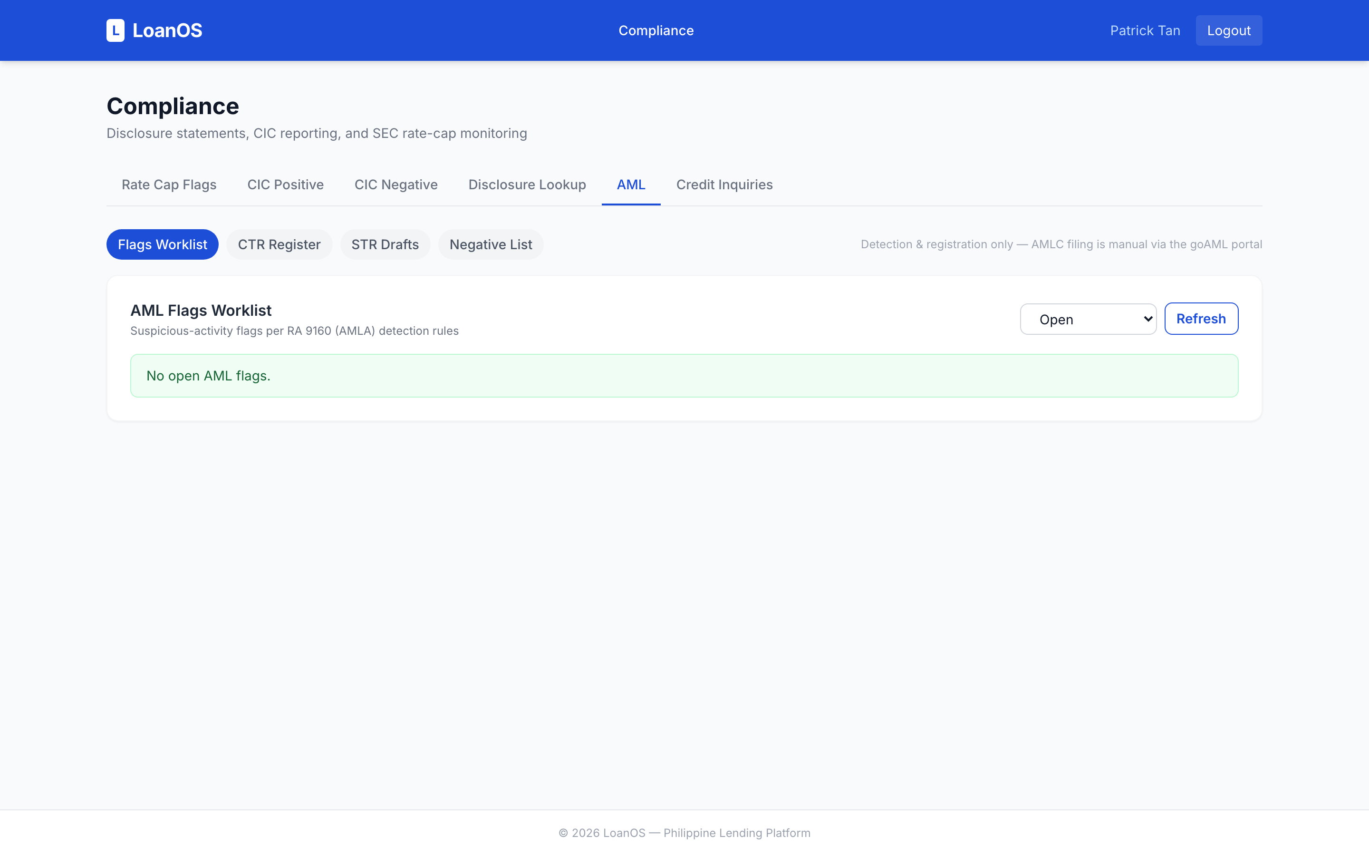Click the AML Flags Worklist heading
This screenshot has width=1369, height=856.
coord(201,310)
